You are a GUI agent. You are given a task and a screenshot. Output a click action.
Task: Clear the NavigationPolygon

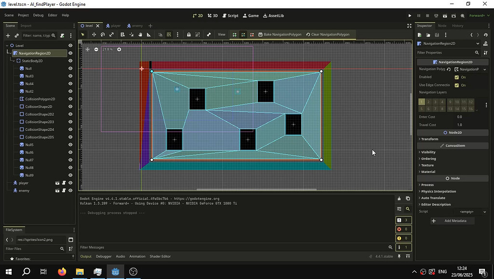(x=328, y=34)
